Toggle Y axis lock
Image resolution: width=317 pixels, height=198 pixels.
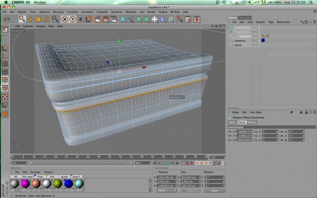click(x=72, y=19)
